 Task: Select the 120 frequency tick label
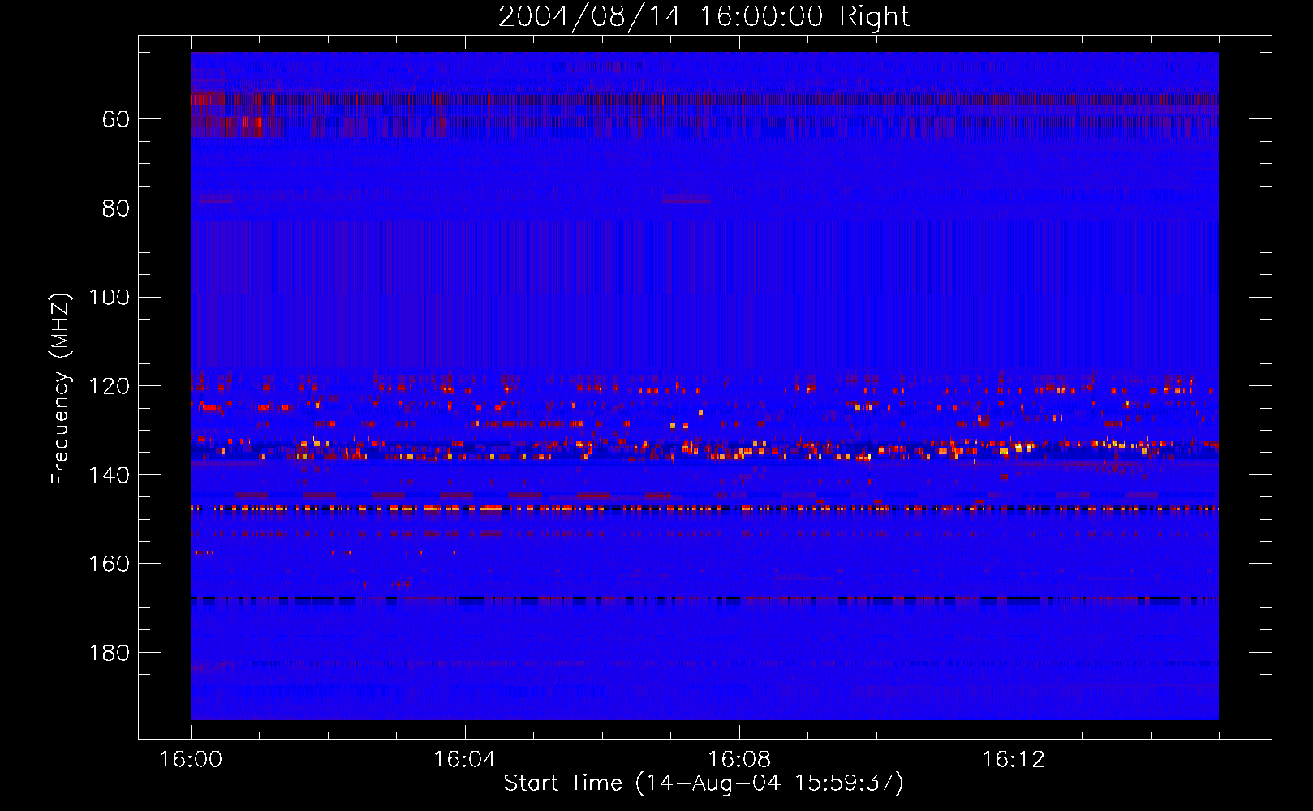(x=109, y=386)
